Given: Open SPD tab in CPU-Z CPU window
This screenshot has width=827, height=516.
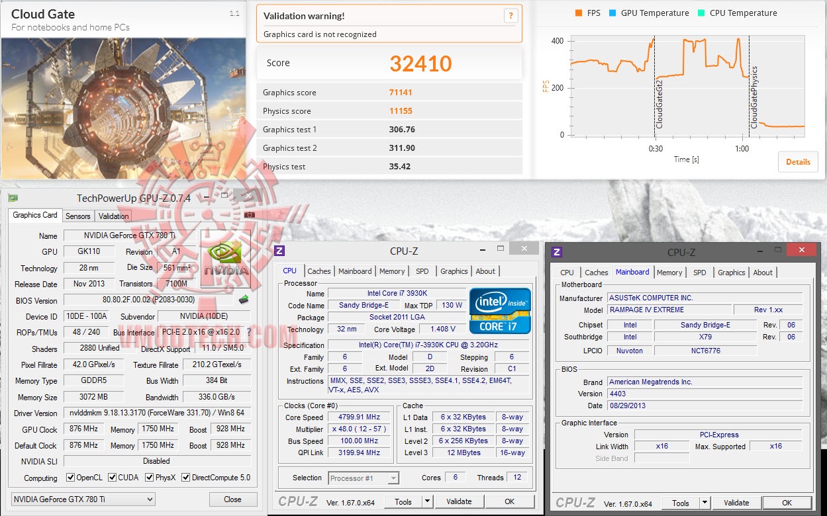Looking at the screenshot, I should coord(422,271).
